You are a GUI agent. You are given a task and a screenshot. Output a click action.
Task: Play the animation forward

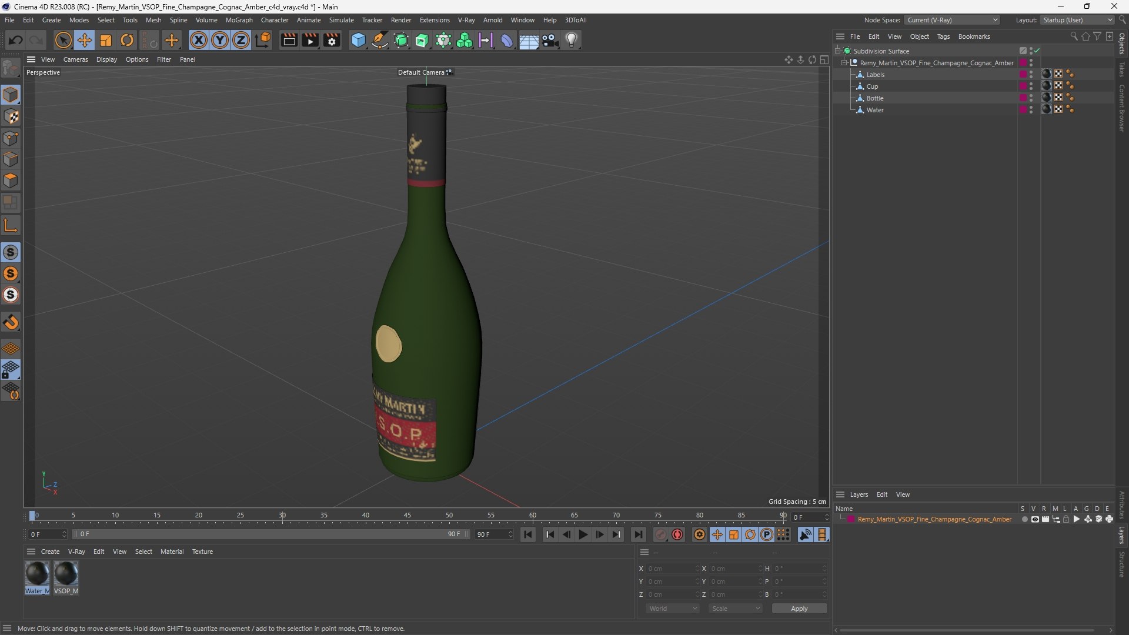(x=583, y=534)
